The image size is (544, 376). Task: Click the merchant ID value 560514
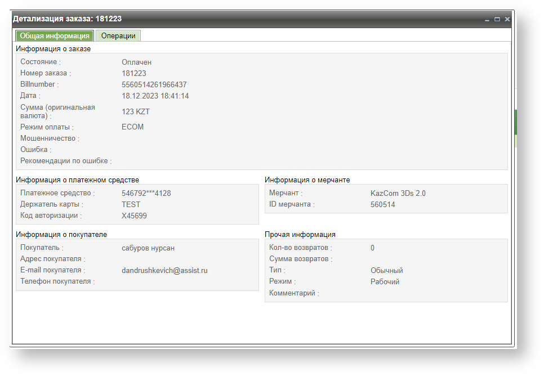382,204
